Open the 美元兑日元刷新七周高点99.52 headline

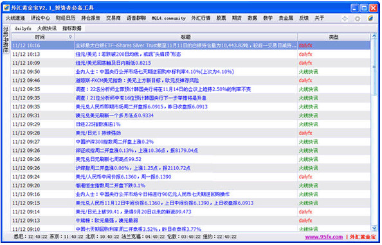pos(109,159)
